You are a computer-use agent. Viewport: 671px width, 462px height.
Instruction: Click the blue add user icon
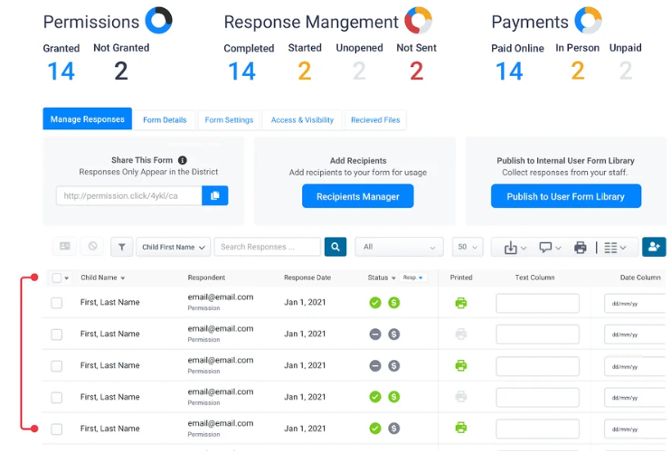tap(654, 247)
